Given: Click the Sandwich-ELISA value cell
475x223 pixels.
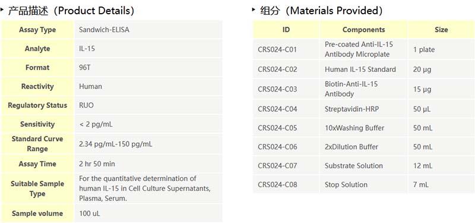Looking at the screenshot, I should (148, 30).
